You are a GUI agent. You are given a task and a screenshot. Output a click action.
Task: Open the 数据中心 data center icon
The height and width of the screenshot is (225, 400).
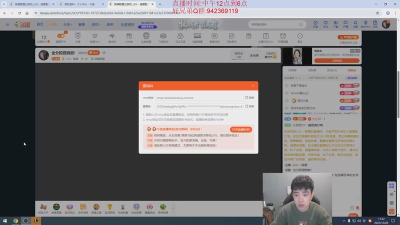(x=95, y=37)
